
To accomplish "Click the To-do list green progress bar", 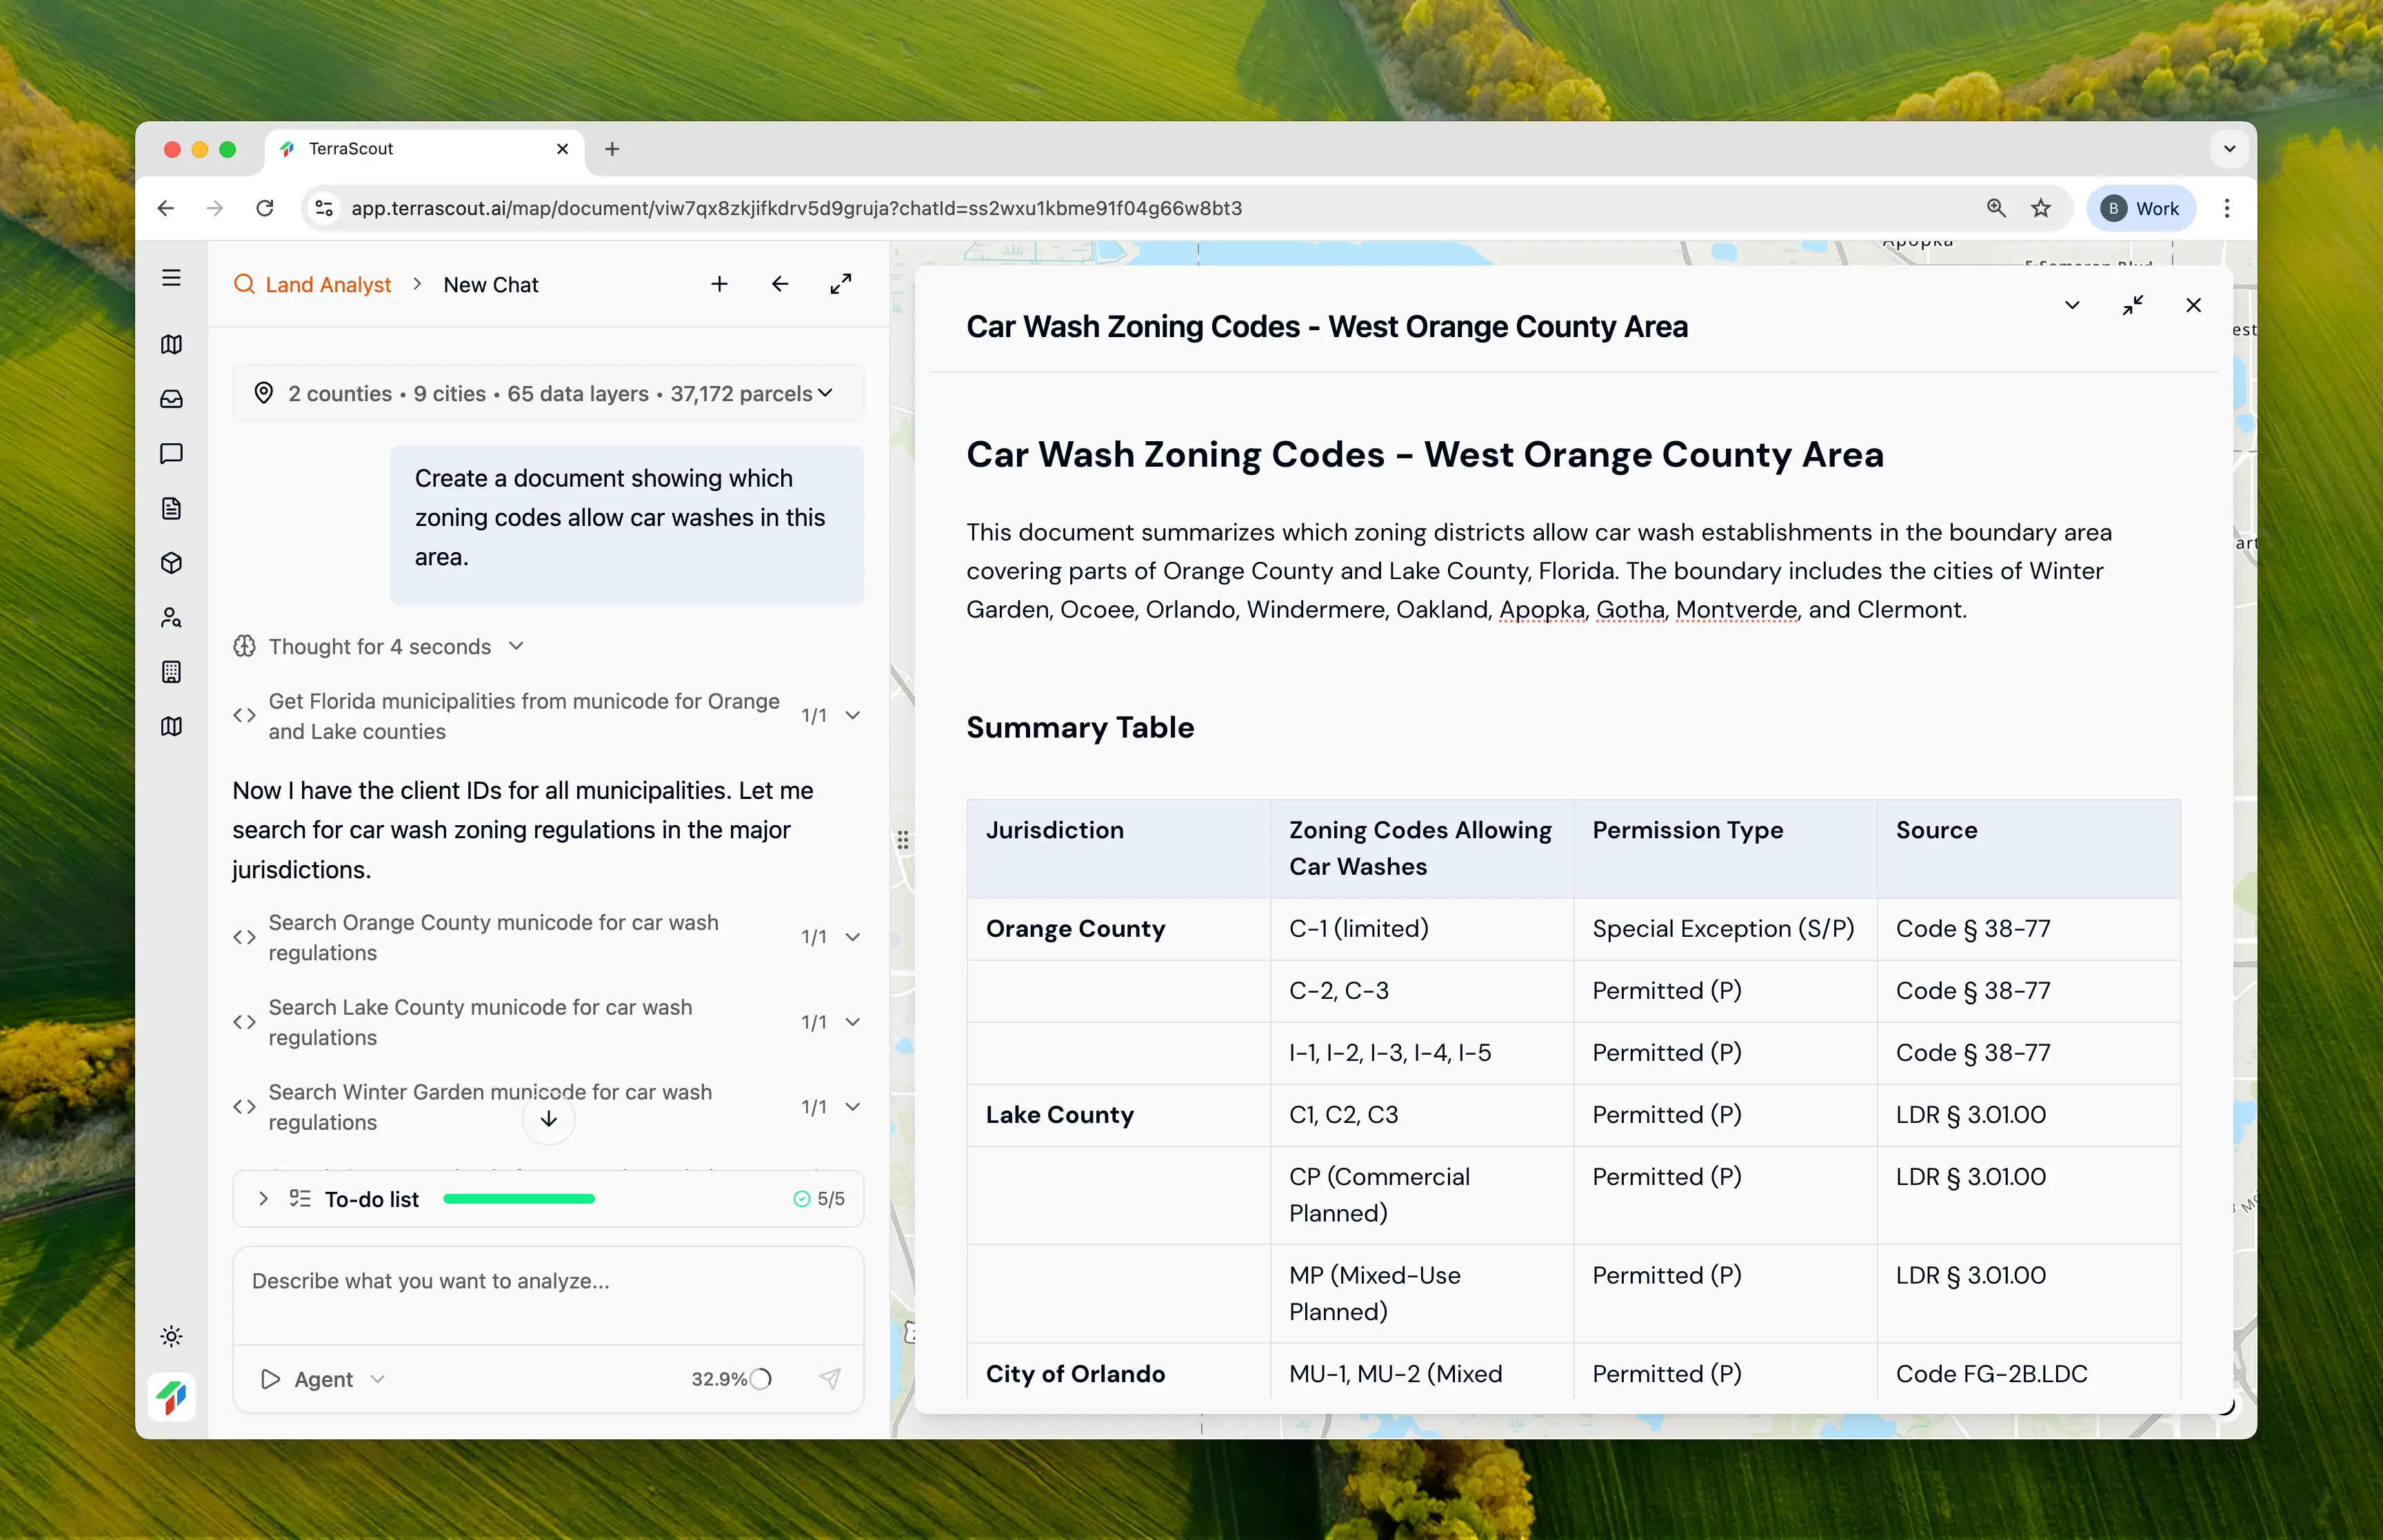I will (x=518, y=1198).
